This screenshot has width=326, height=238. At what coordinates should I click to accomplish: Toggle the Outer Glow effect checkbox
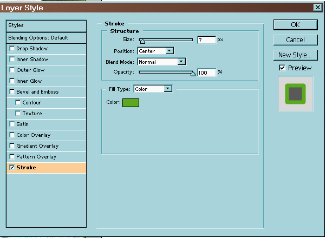click(x=12, y=70)
